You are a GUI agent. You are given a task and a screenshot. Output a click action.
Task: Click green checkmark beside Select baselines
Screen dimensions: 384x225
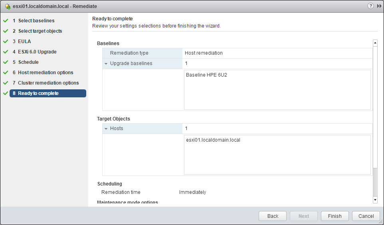6,20
